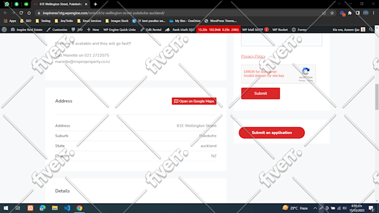Click the page vertical scrollbar thumb

(377, 97)
